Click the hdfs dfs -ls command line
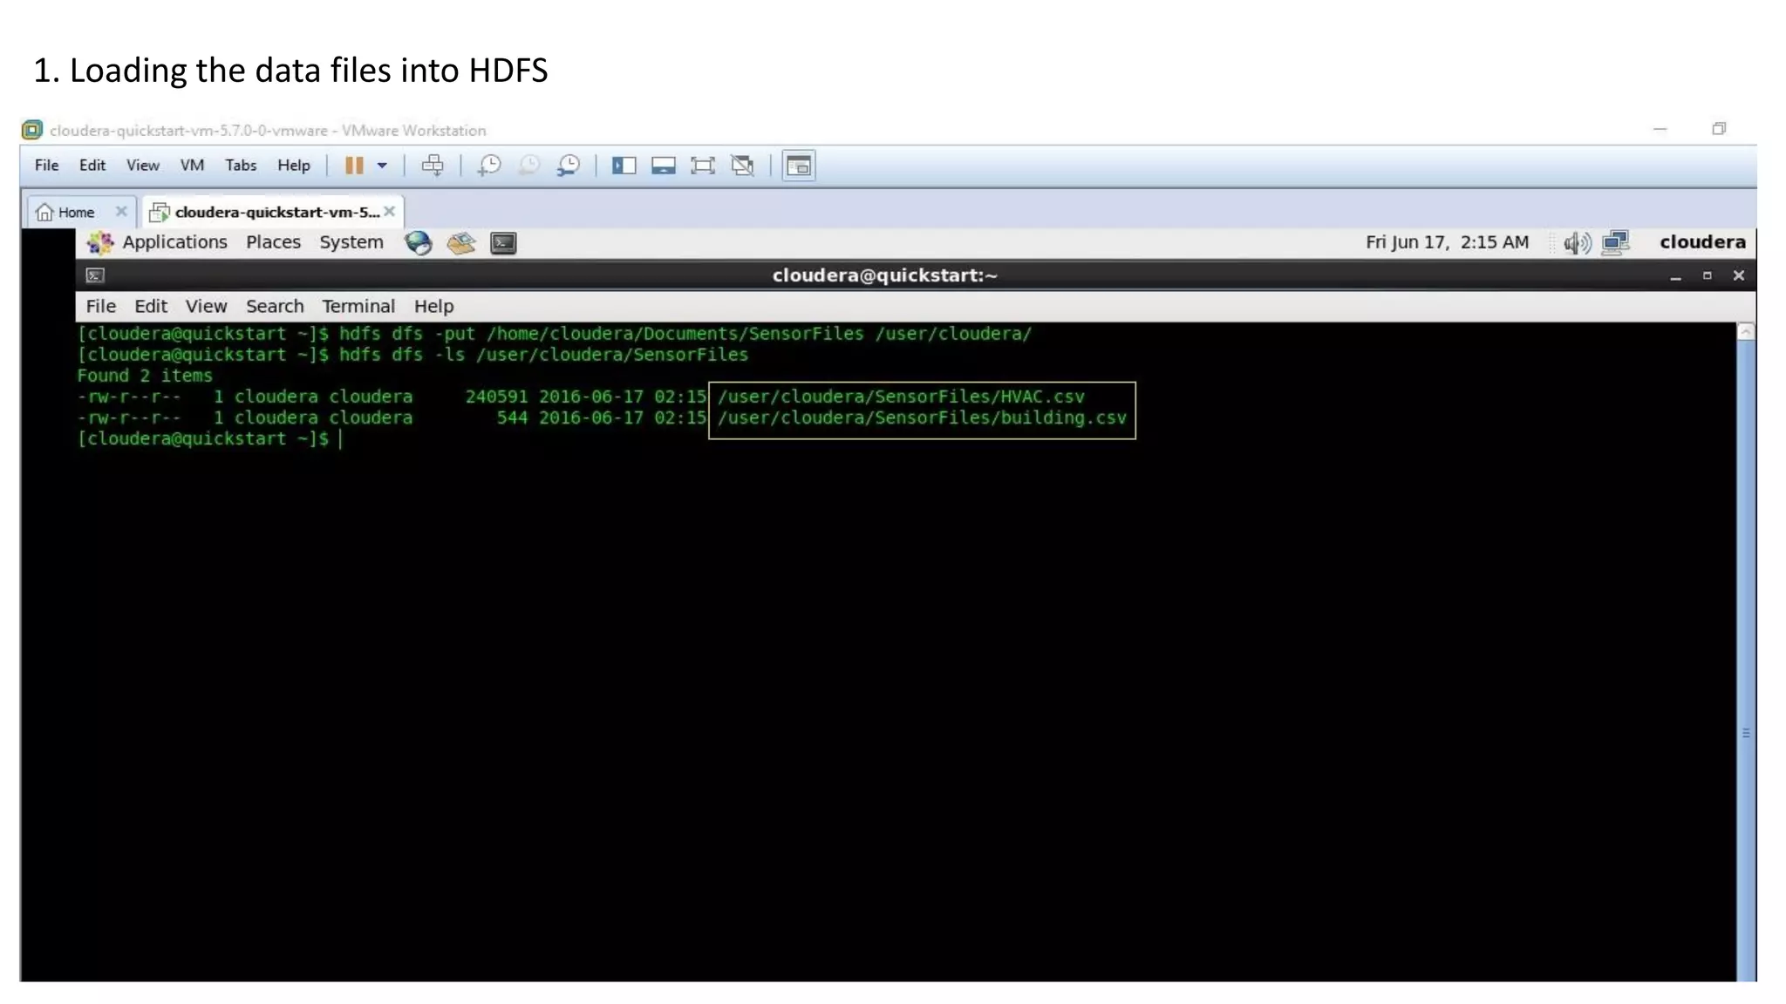The height and width of the screenshot is (1004, 1786). click(x=412, y=355)
